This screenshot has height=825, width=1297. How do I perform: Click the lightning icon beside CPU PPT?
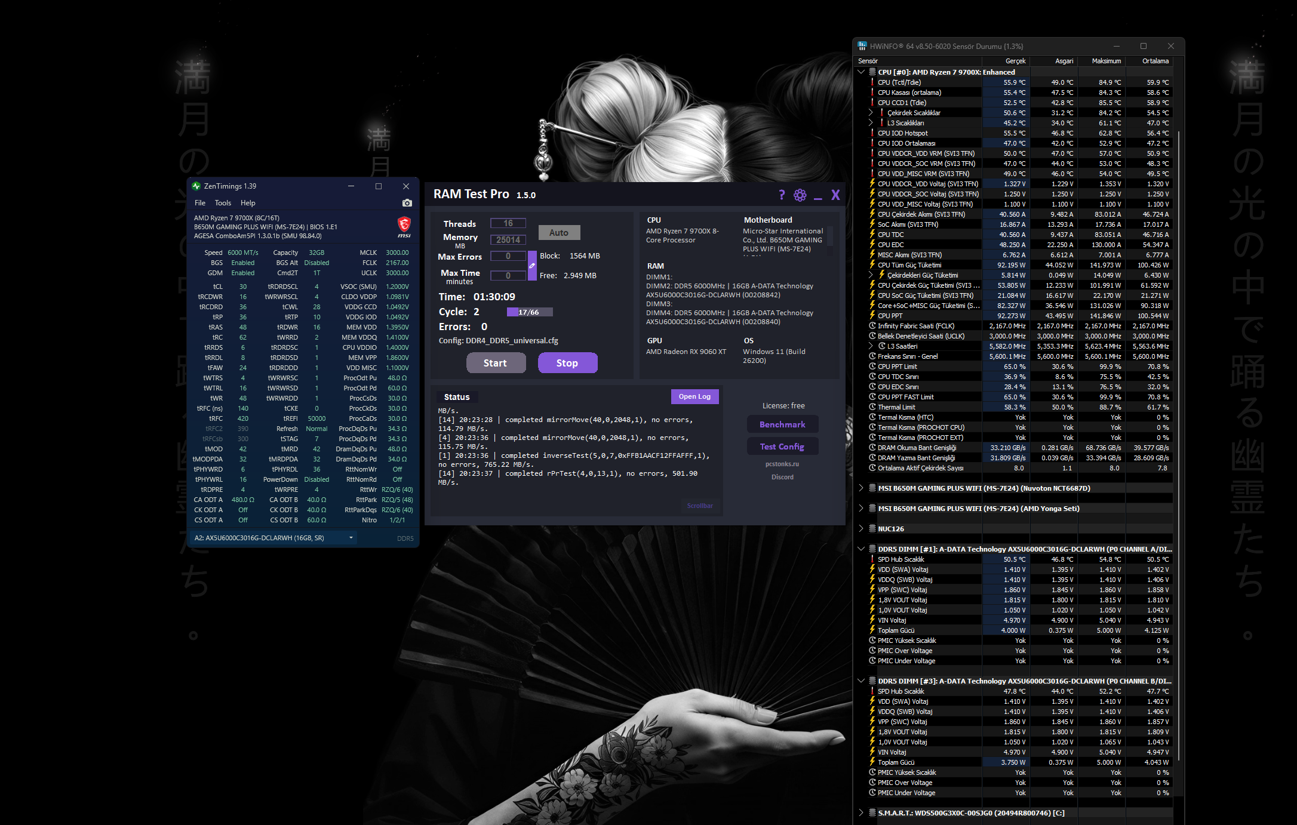click(x=872, y=316)
